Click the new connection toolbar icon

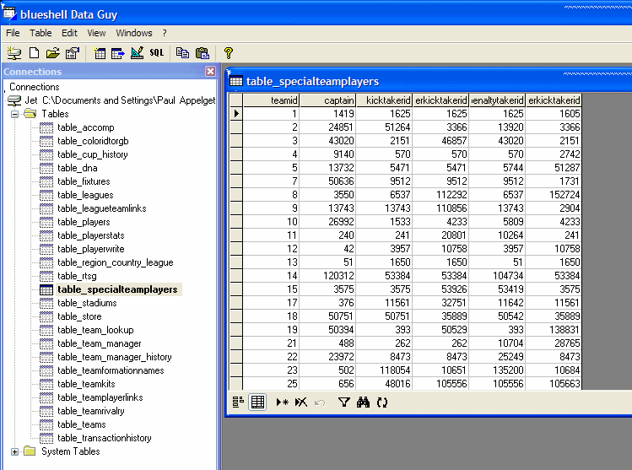(x=14, y=53)
